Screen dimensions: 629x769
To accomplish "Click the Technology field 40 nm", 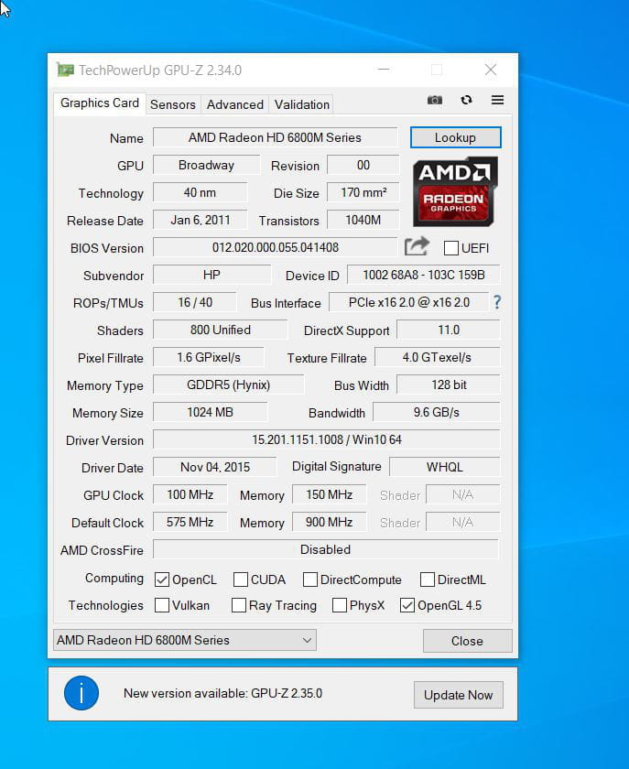I will 201,192.
